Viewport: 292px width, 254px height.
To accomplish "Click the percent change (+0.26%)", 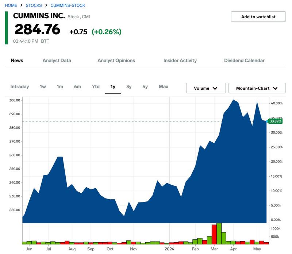I will point(107,32).
